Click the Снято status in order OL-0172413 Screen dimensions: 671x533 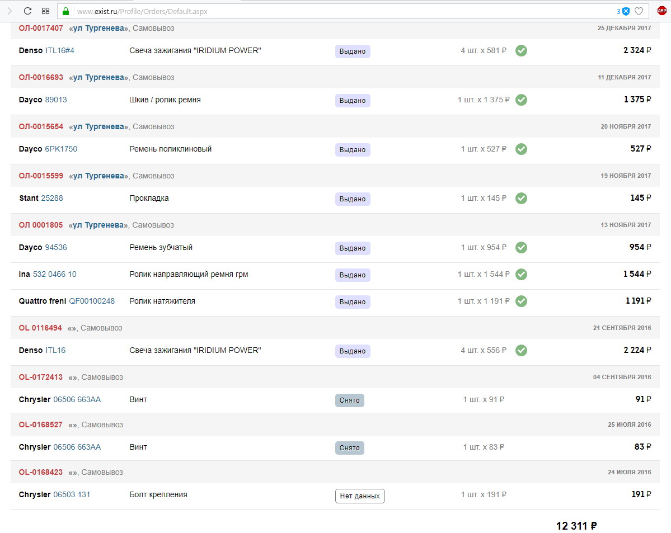350,400
